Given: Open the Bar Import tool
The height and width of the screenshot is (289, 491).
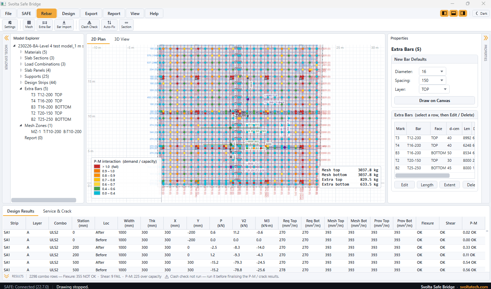Looking at the screenshot, I should point(64,25).
